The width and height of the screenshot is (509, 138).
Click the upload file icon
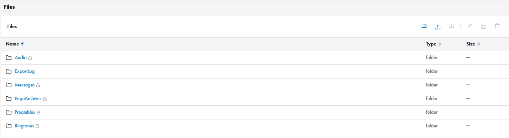[437, 27]
